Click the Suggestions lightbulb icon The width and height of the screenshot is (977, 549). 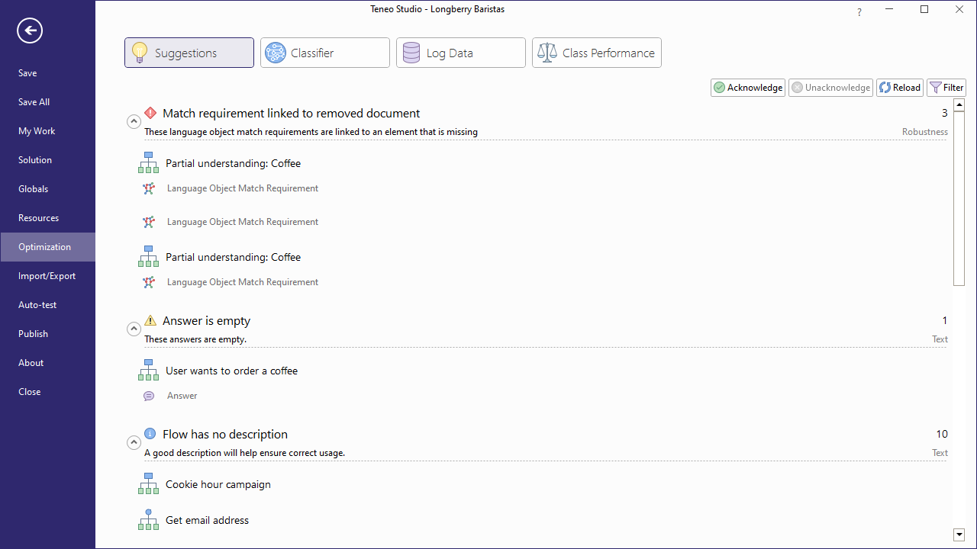140,53
